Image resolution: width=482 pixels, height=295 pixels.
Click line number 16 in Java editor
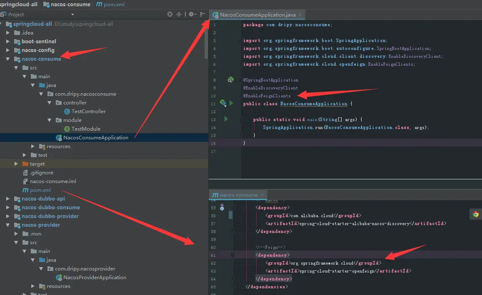[x=213, y=143]
